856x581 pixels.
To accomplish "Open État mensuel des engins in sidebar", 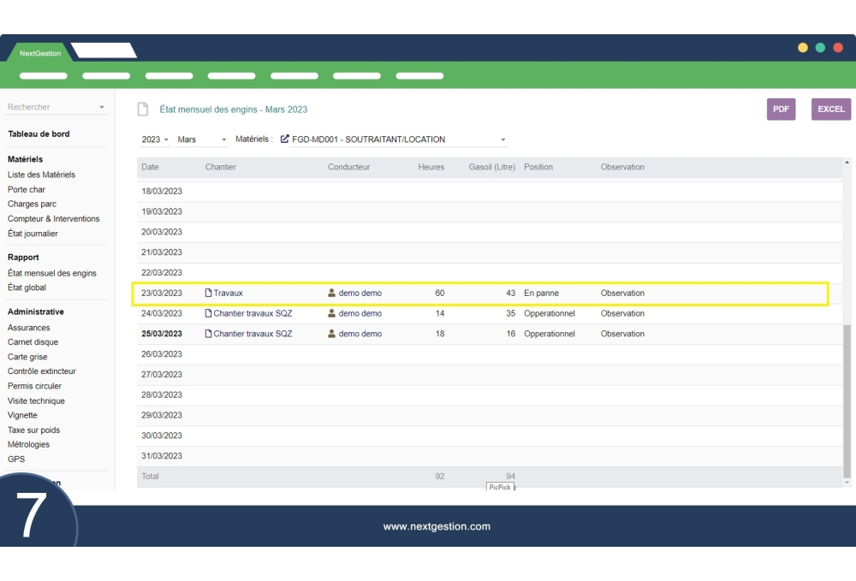I will (x=52, y=273).
